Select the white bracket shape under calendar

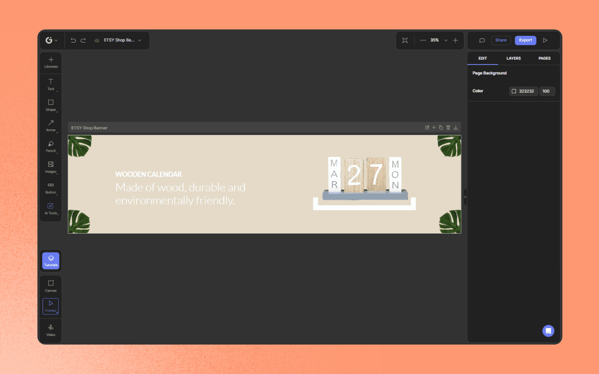pyautogui.click(x=364, y=206)
